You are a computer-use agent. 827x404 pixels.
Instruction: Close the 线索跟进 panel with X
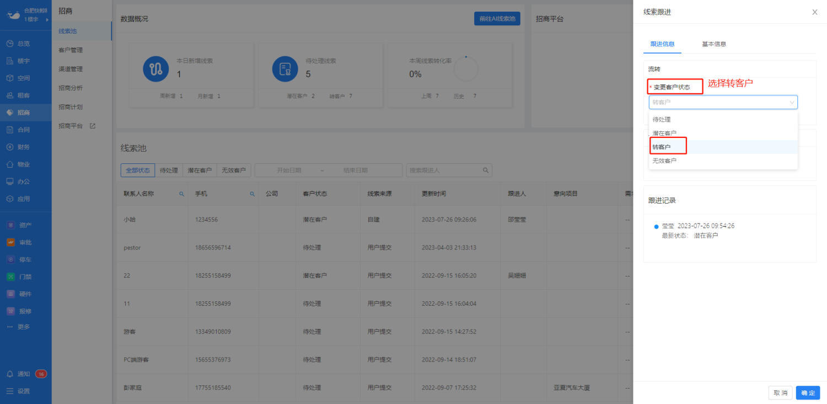(x=815, y=12)
